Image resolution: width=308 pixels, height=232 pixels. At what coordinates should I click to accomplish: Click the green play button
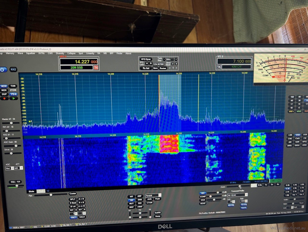point(14,98)
